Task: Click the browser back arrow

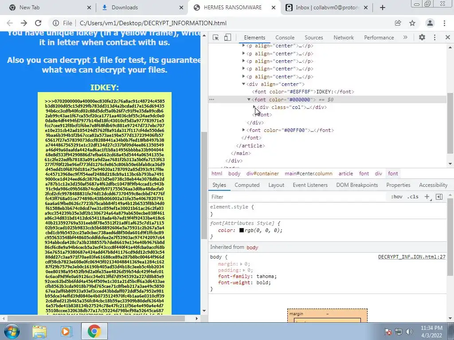Action: click(10, 23)
